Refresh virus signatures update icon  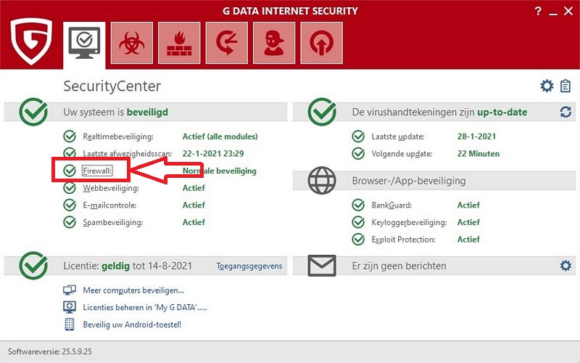click(x=565, y=112)
